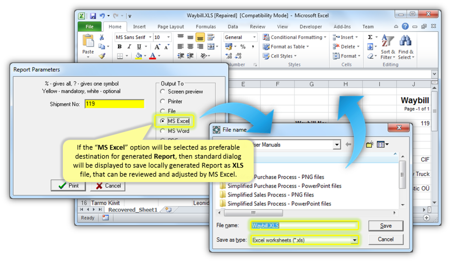The width and height of the screenshot is (451, 262).
Task: Expand the Conditional Formatting dropdown
Action: pyautogui.click(x=325, y=37)
